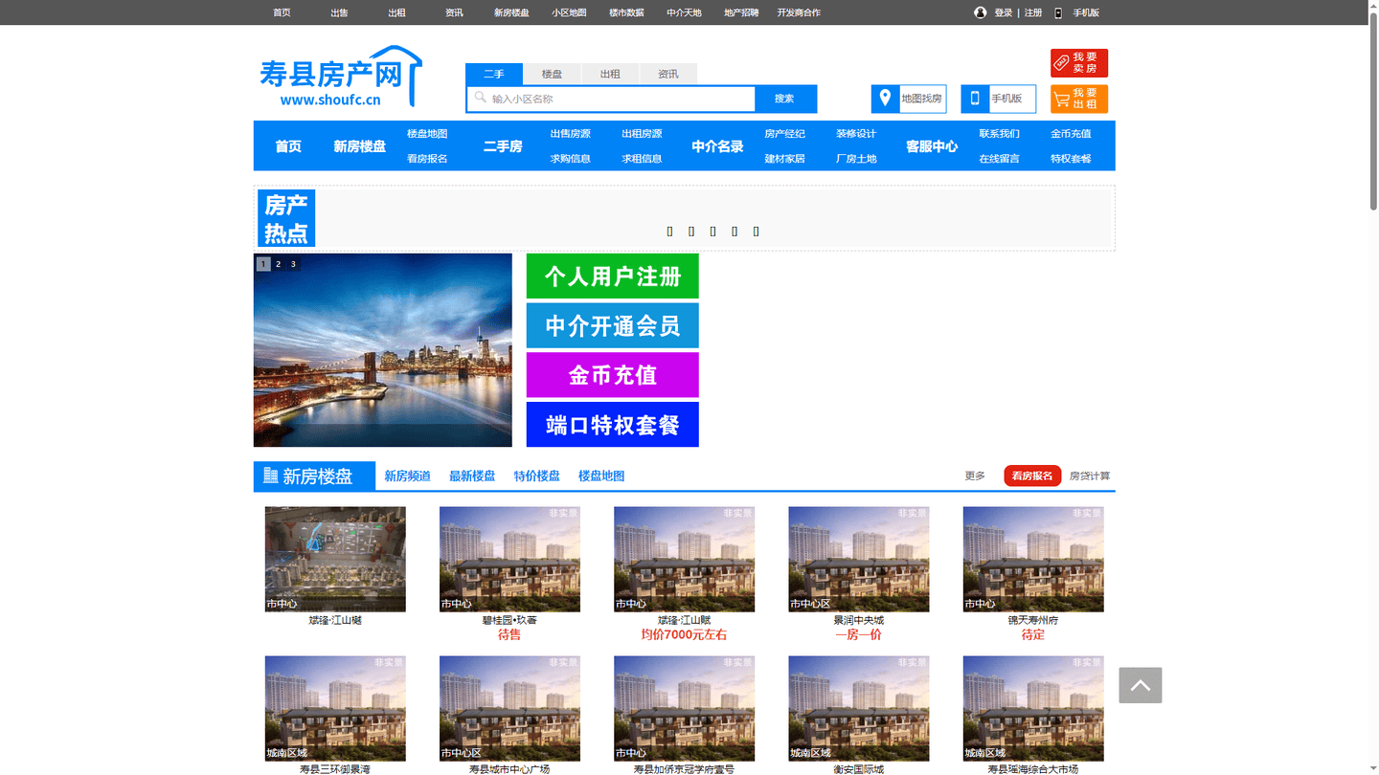
Task: Switch to the 最新楼盘 tab
Action: pos(472,476)
